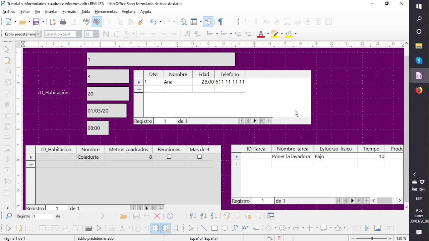The height and width of the screenshot is (241, 429).
Task: Click the Find record magnifier icon
Action: click(x=9, y=216)
